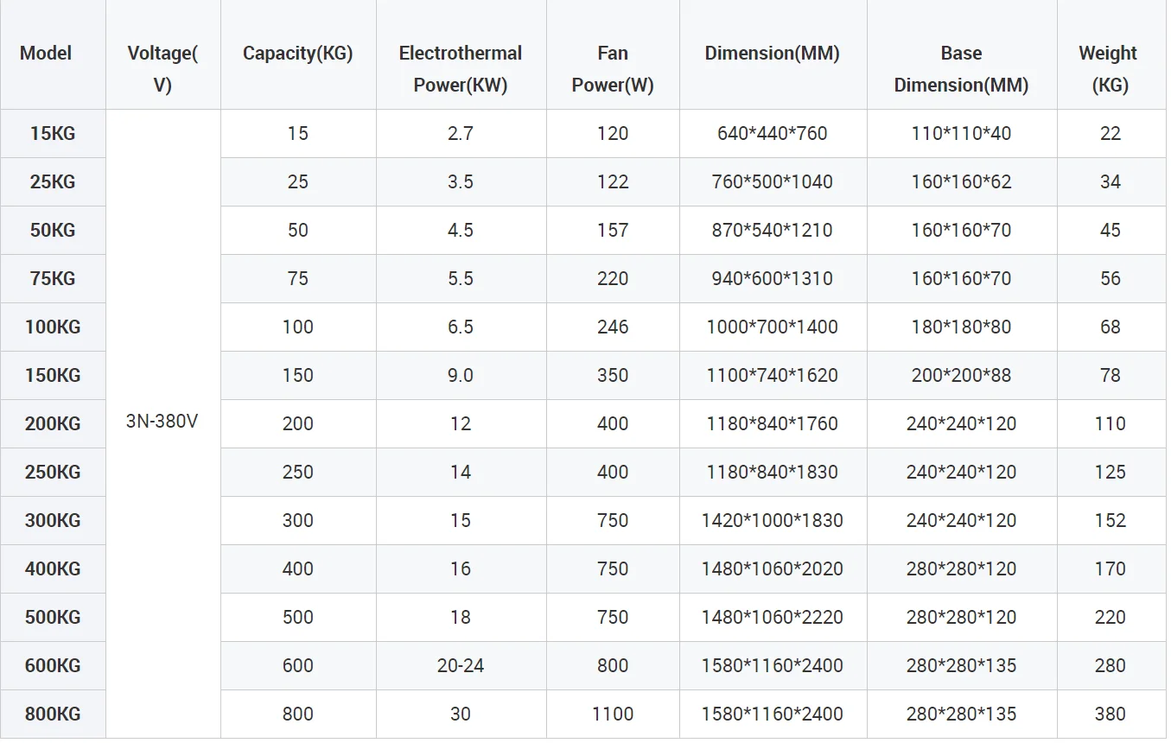Click the Electrothermal Power(KW) header
Viewport: 1171px width, 743px height.
460,69
